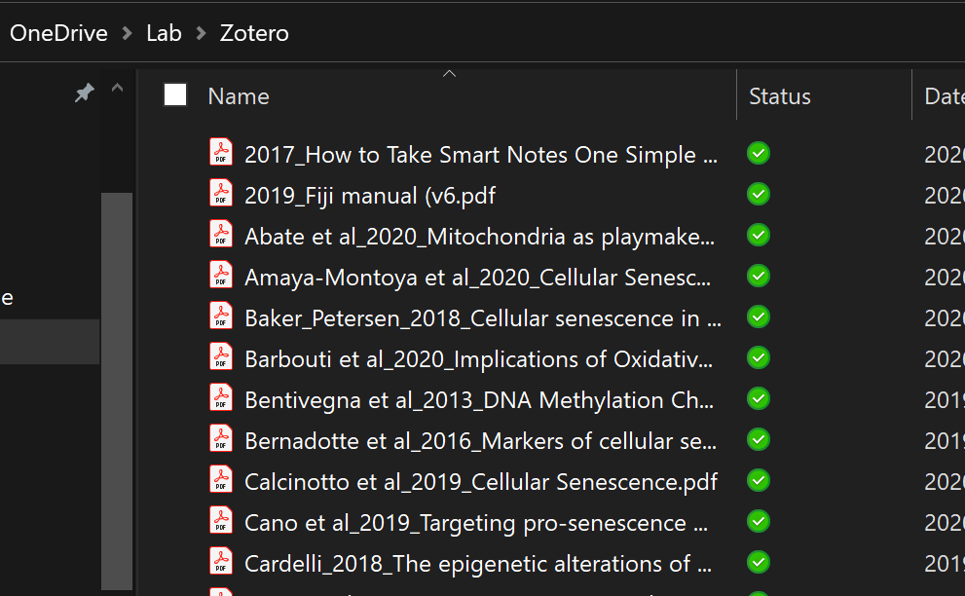Select file 2017_How to Take Smart Notes One Simple

tap(481, 155)
